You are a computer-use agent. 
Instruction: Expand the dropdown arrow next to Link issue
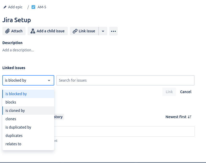103,31
